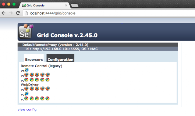Click the Grid Console v.2.45.0 heading
Image resolution: width=195 pixels, height=116 pixels.
click(67, 35)
